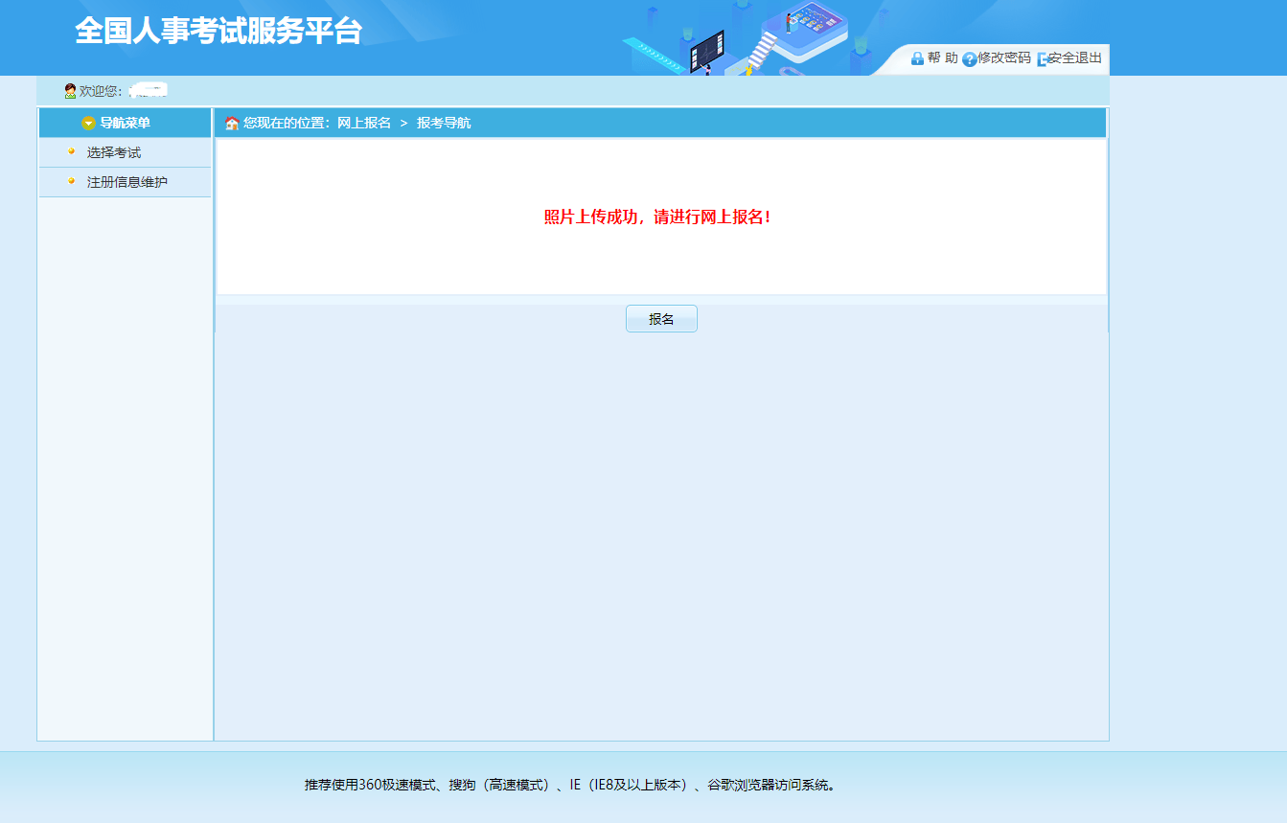Click the red 照片上传成功 message
1287x823 pixels.
(657, 217)
